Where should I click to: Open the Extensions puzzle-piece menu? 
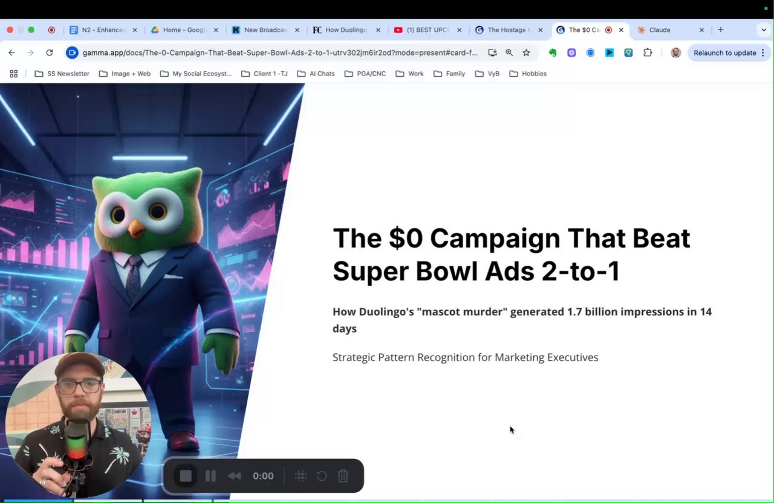pyautogui.click(x=648, y=53)
